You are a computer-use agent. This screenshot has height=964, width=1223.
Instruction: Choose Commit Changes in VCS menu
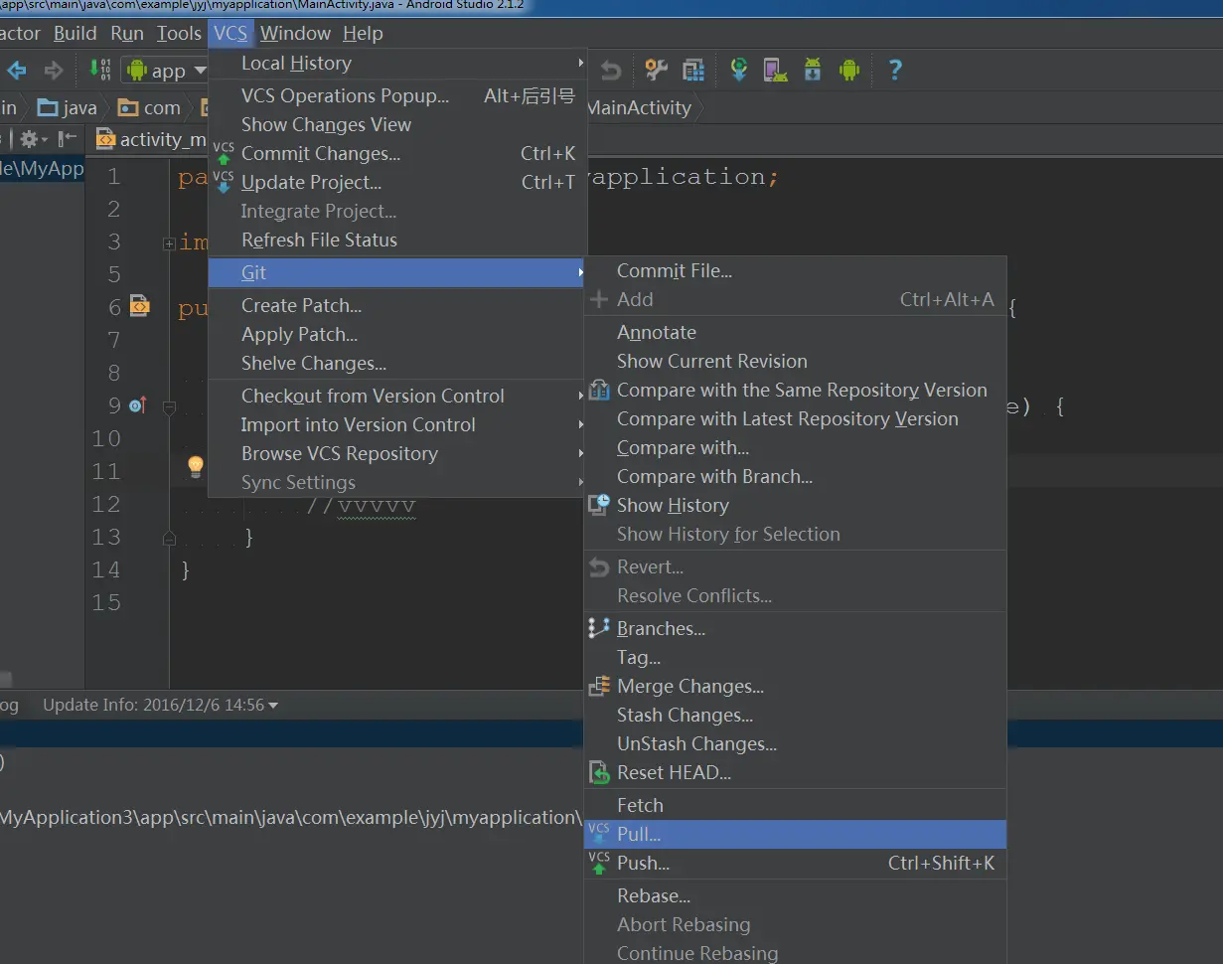tap(397, 153)
